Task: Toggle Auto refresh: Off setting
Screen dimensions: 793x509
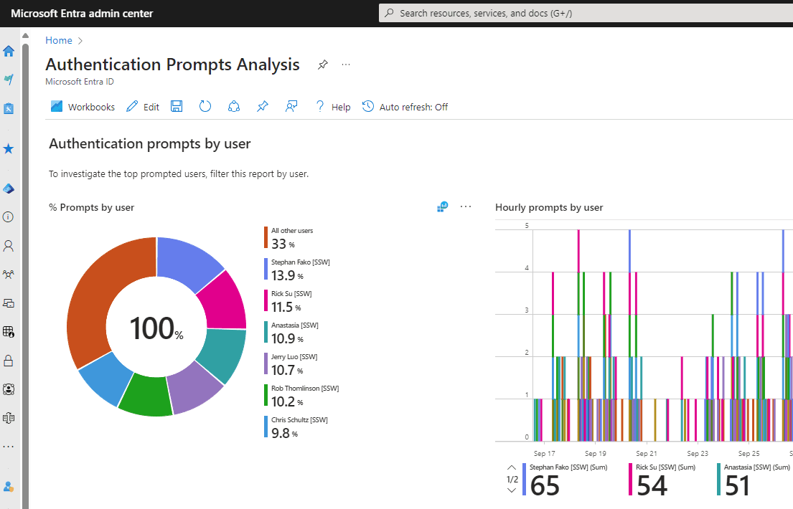Action: [x=405, y=107]
